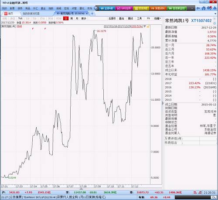Viewport: 218px width, 200px height.
Task: Click the bell alert icon in fund panel
Action: pyautogui.click(x=215, y=23)
